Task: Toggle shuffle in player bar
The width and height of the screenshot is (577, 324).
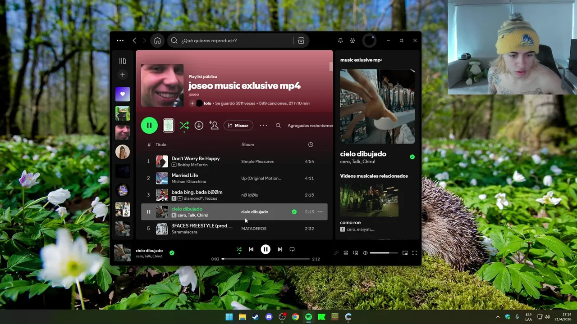Action: (x=239, y=249)
